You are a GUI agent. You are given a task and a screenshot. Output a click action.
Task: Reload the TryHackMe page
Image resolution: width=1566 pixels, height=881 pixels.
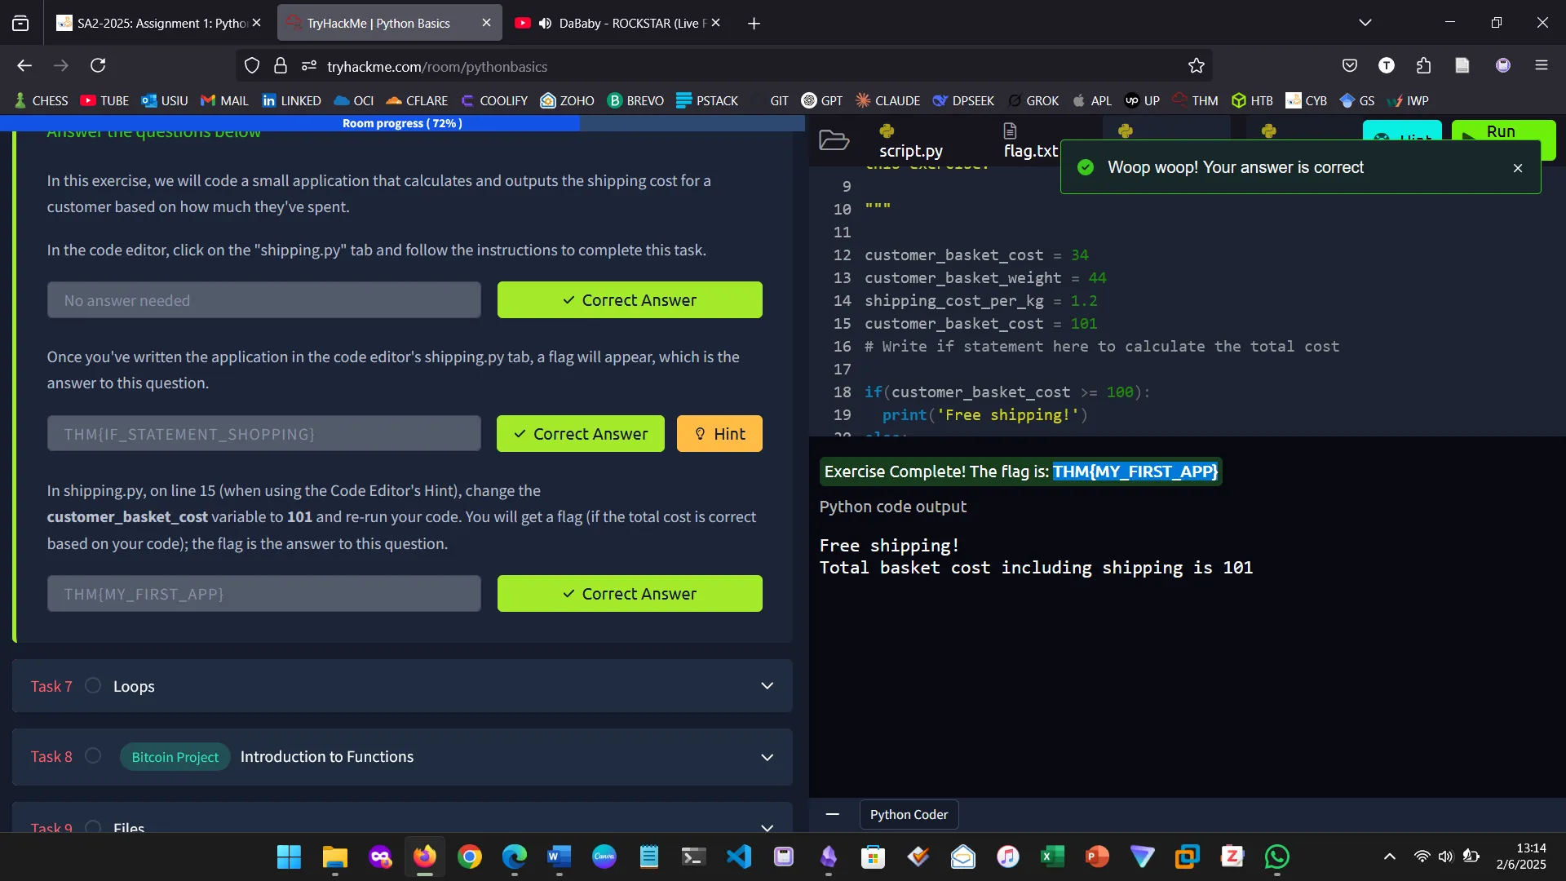pyautogui.click(x=98, y=65)
